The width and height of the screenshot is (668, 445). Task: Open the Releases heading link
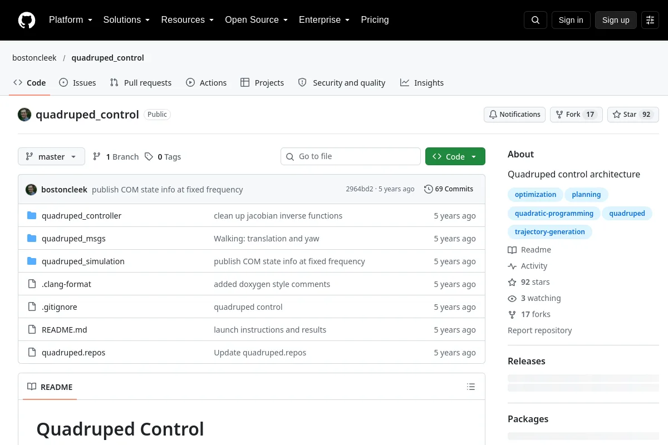coord(527,361)
